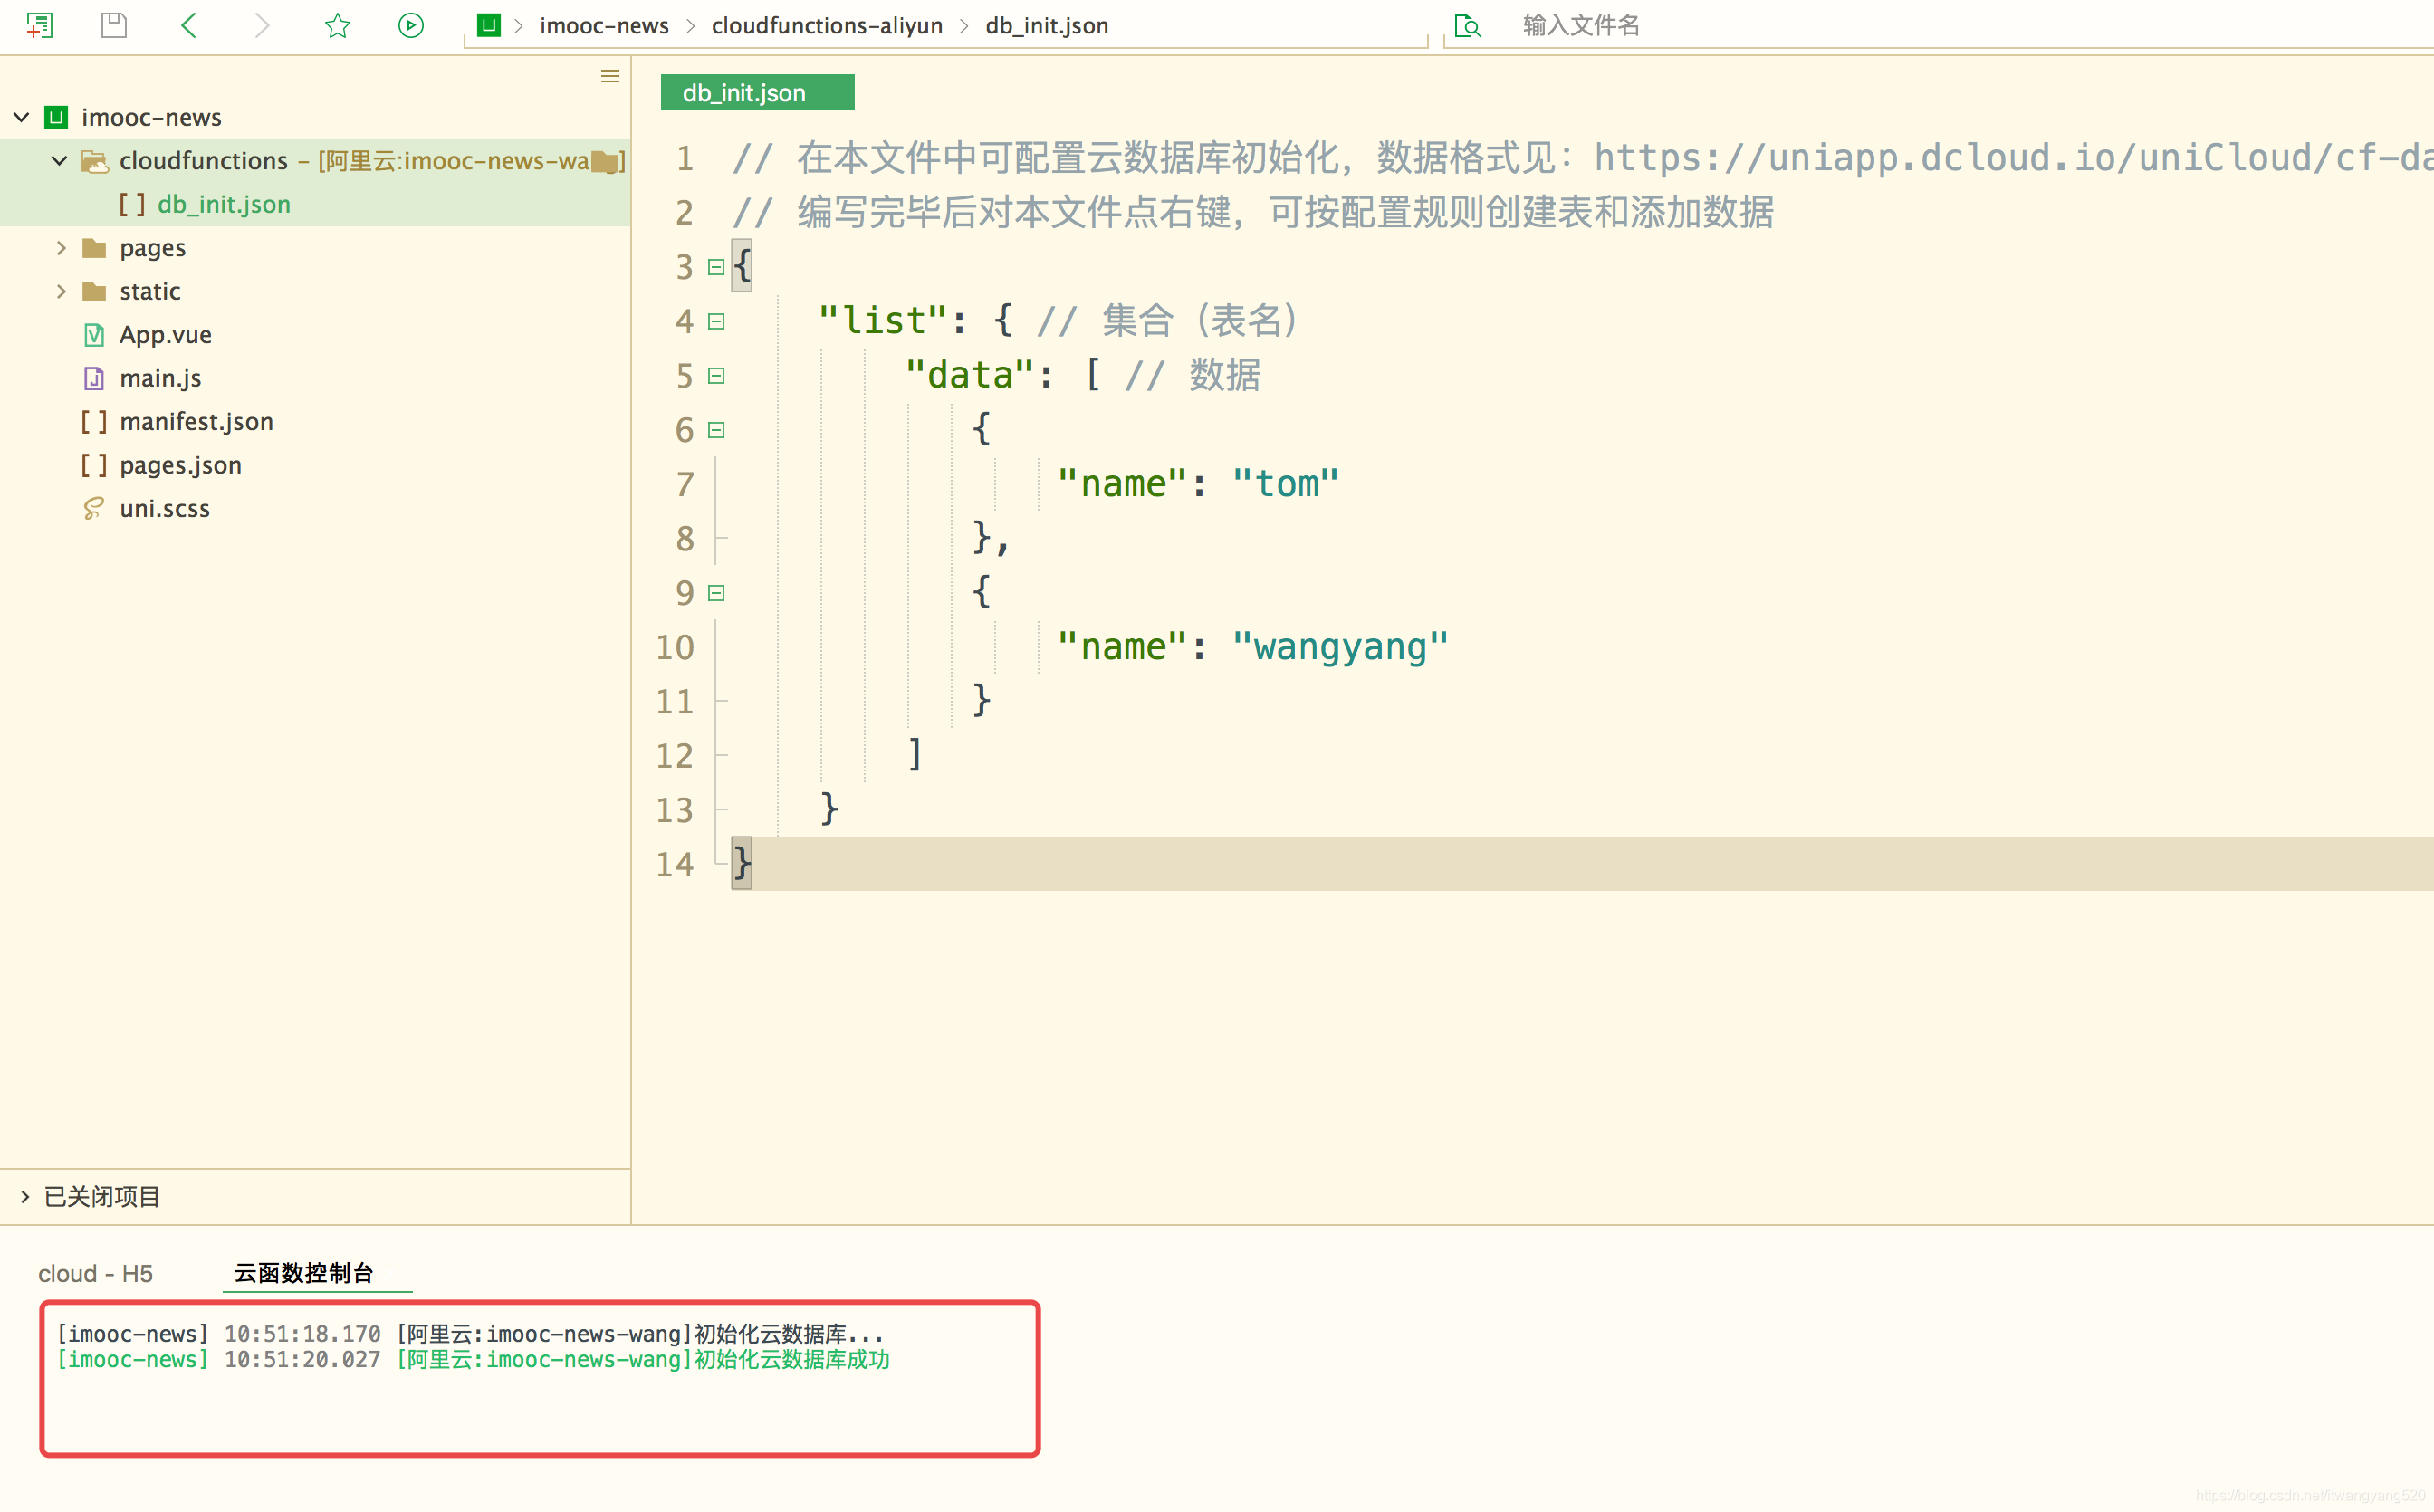Collapse the cloudfunctions folder
The height and width of the screenshot is (1512, 2434).
tap(59, 160)
